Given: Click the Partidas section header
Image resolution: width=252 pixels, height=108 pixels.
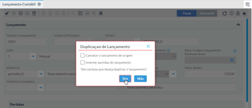Looking at the screenshot, I should (x=17, y=104).
